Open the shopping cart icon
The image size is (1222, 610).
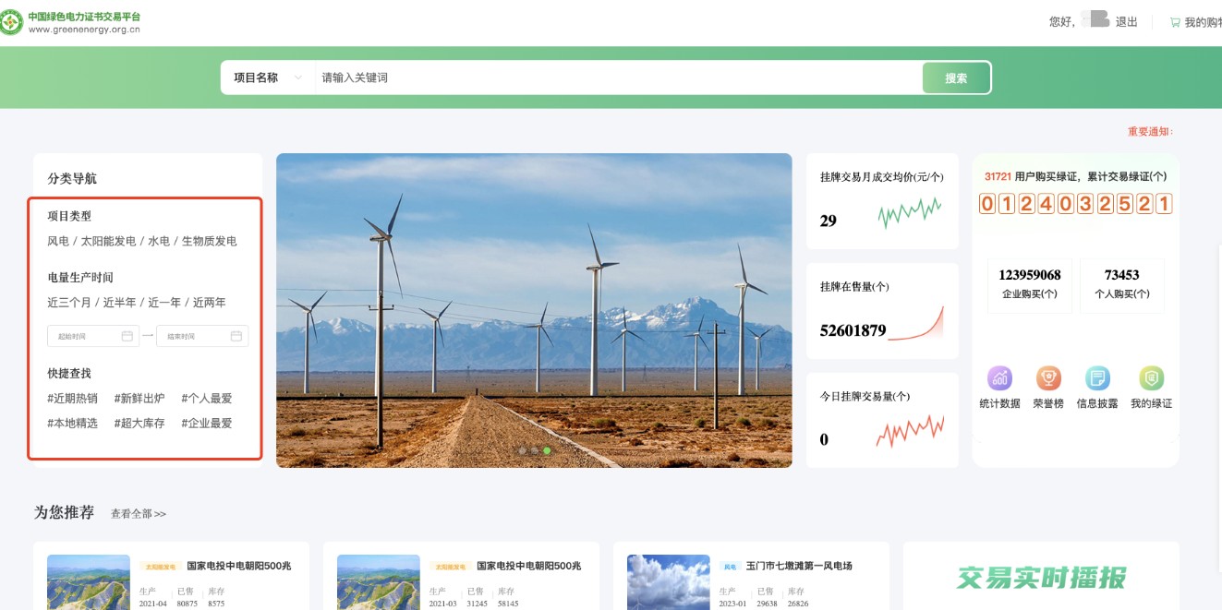(1175, 22)
